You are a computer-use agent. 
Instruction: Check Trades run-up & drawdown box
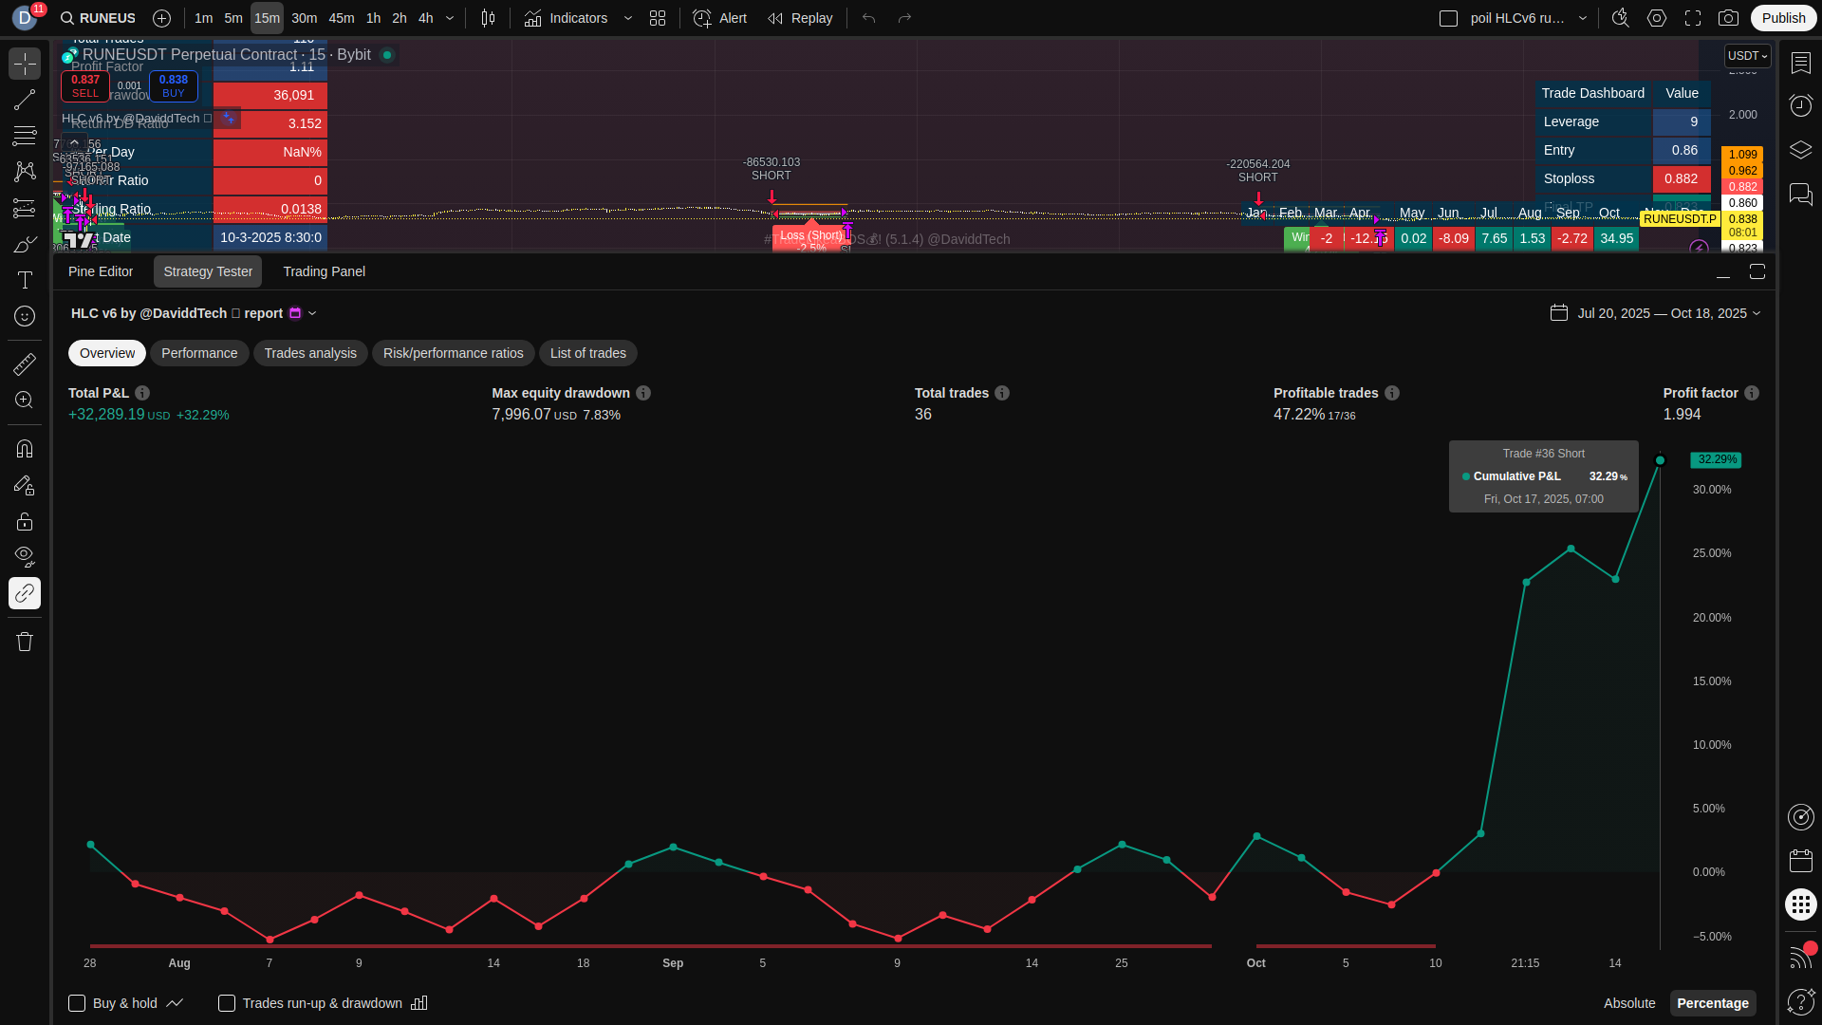click(227, 1003)
